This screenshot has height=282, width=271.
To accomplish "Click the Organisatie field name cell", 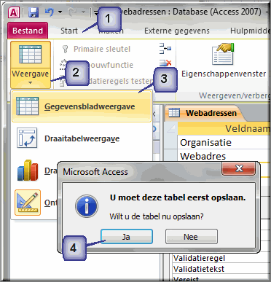I will point(224,143).
